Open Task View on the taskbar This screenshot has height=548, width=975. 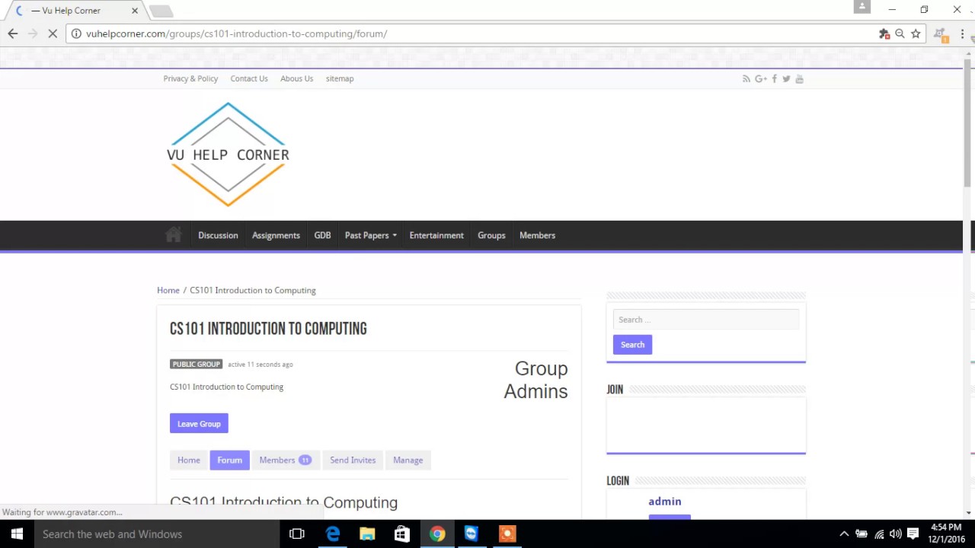(297, 534)
